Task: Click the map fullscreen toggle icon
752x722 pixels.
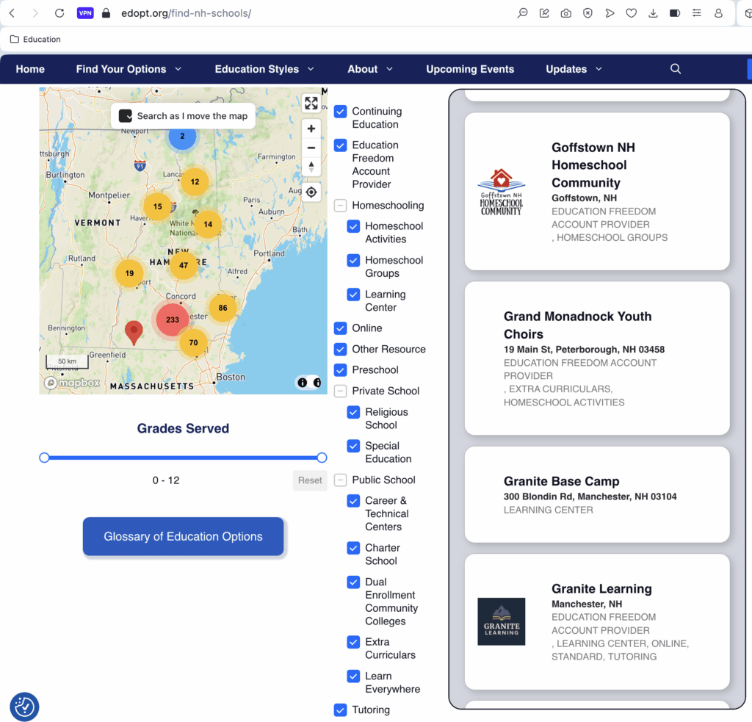Action: 311,104
